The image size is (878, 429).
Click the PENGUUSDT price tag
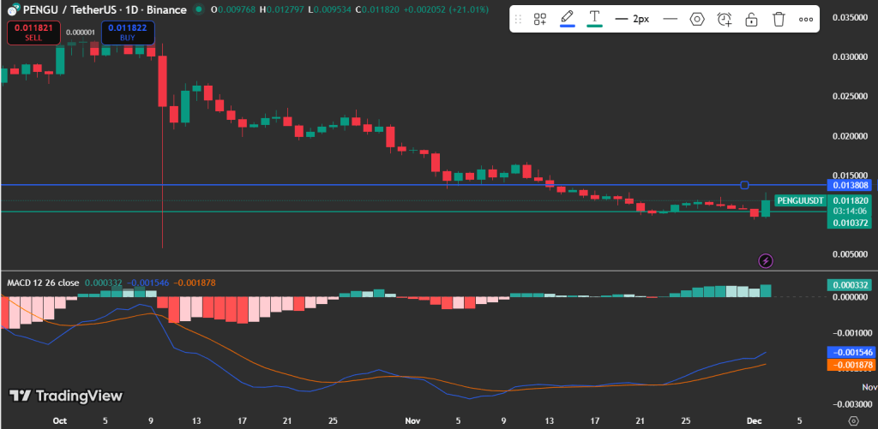pyautogui.click(x=800, y=200)
